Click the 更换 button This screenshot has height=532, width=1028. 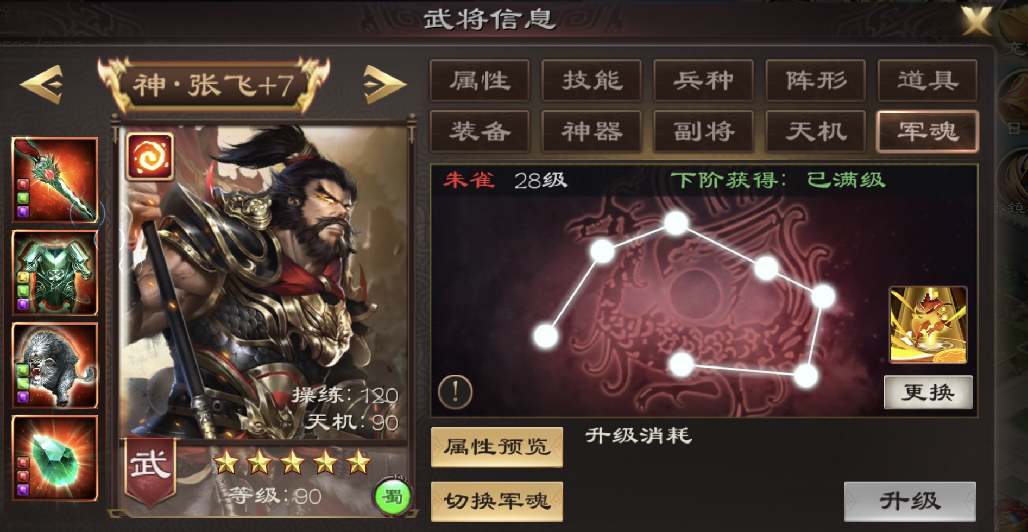tap(928, 392)
